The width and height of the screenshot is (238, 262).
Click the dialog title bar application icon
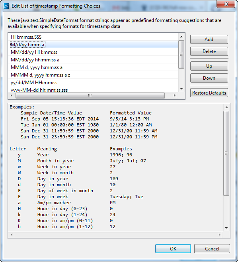point(6,6)
